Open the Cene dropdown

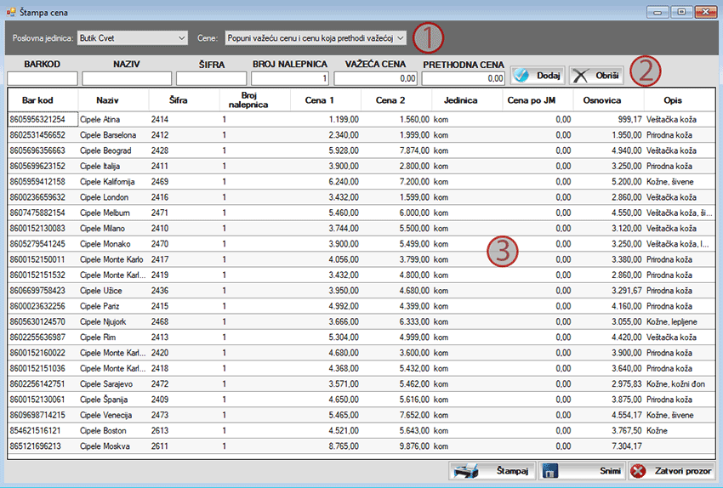(316, 37)
